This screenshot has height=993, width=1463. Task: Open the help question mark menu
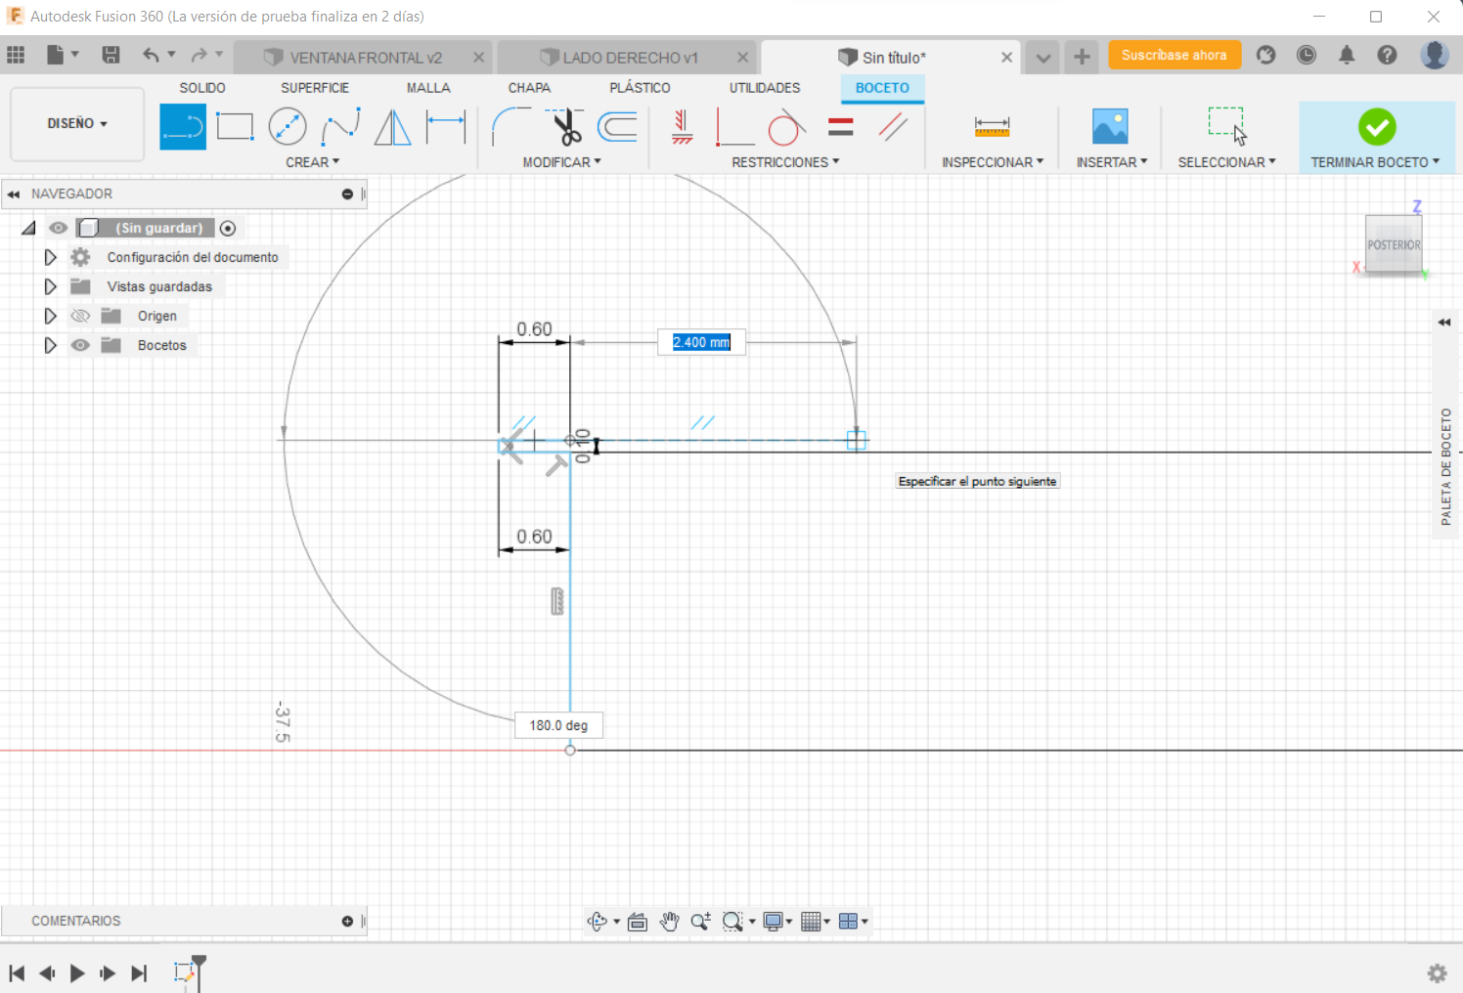pos(1387,55)
